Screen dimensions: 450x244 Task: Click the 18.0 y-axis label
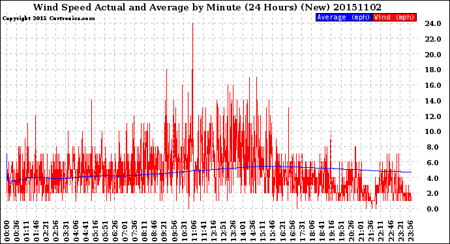pyautogui.click(x=433, y=70)
